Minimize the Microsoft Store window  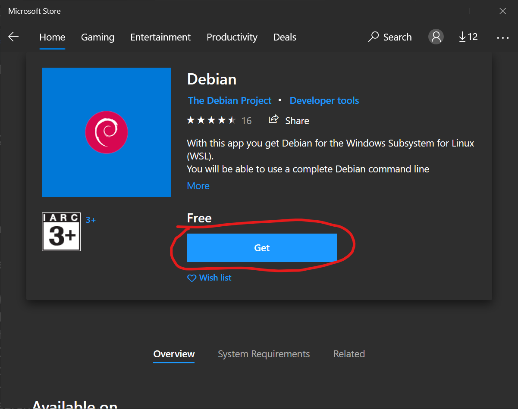click(443, 11)
